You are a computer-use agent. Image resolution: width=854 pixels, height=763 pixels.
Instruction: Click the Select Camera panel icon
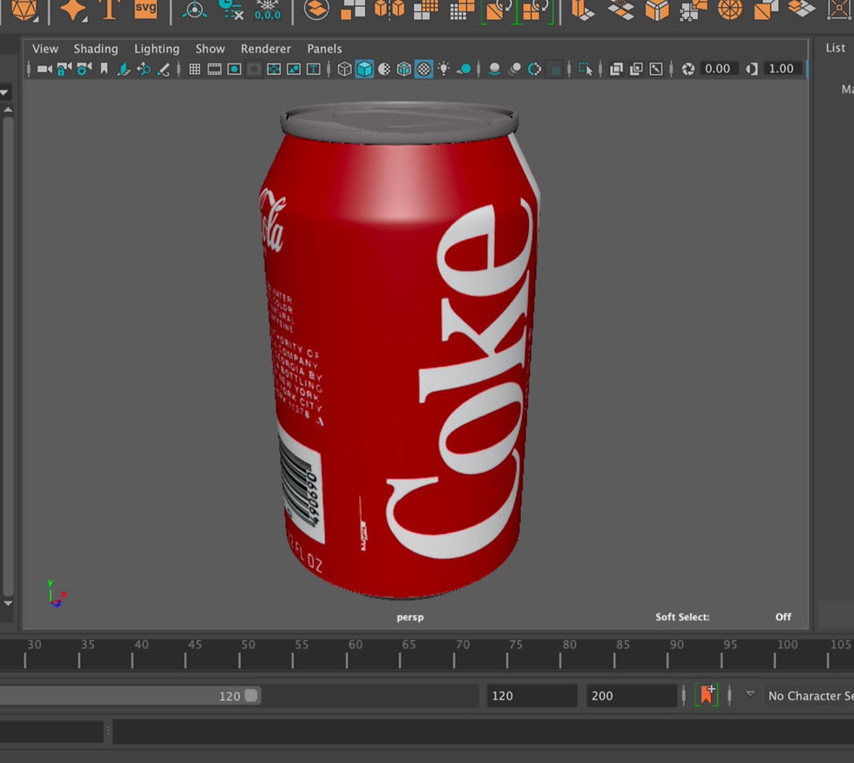[x=44, y=69]
